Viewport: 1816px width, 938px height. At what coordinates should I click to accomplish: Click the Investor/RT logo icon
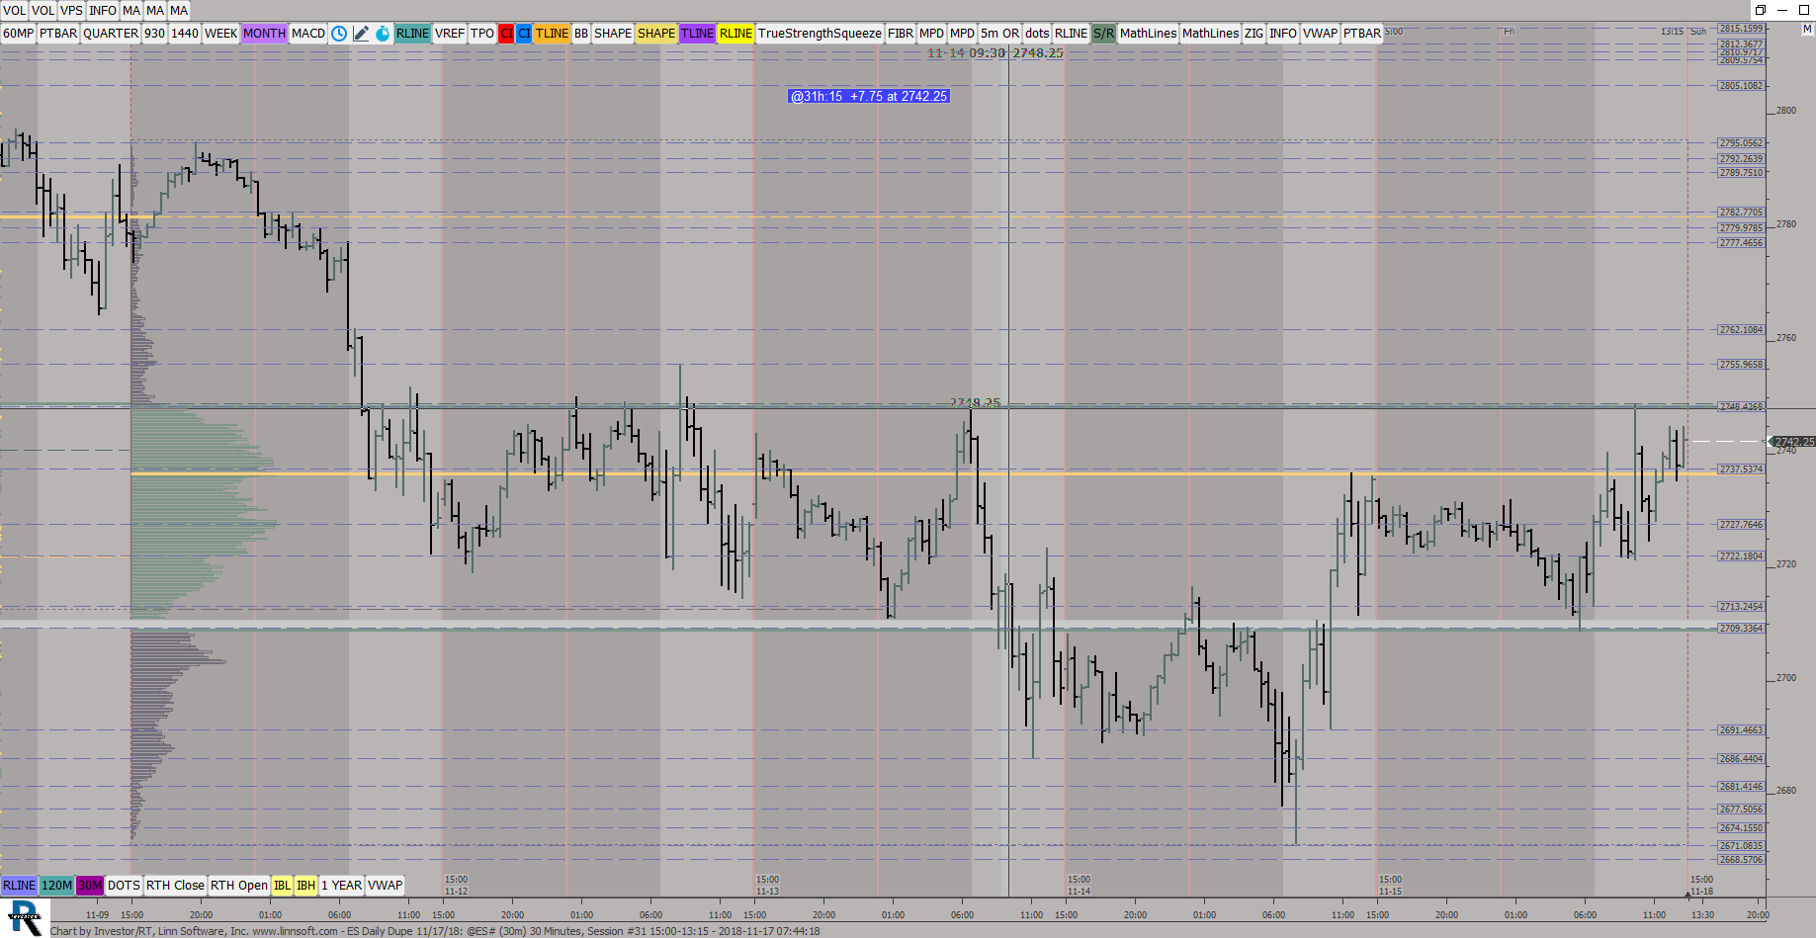(25, 917)
